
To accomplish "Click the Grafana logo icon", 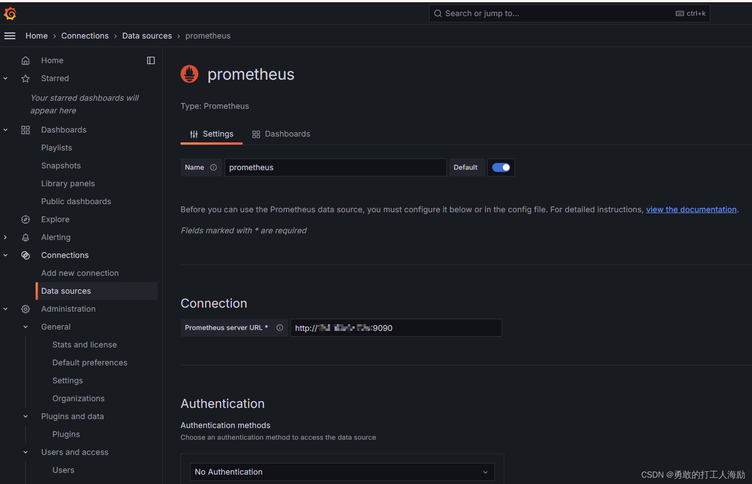I will (x=10, y=13).
